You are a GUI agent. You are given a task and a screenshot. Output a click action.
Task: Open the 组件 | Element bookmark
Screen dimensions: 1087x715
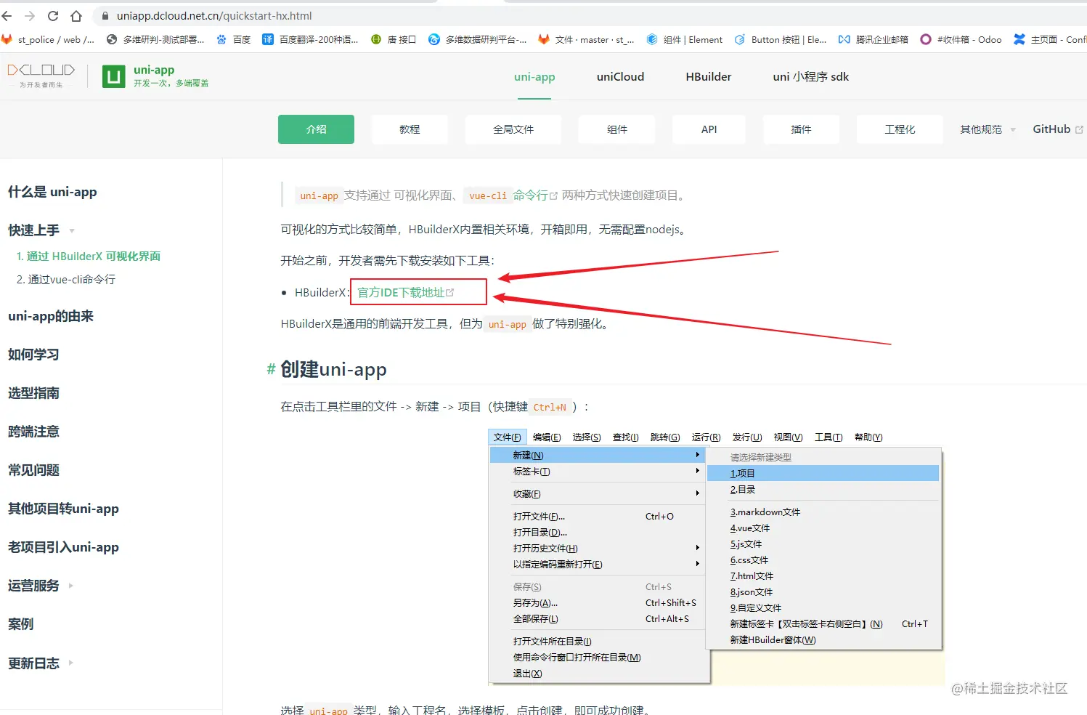pos(685,40)
